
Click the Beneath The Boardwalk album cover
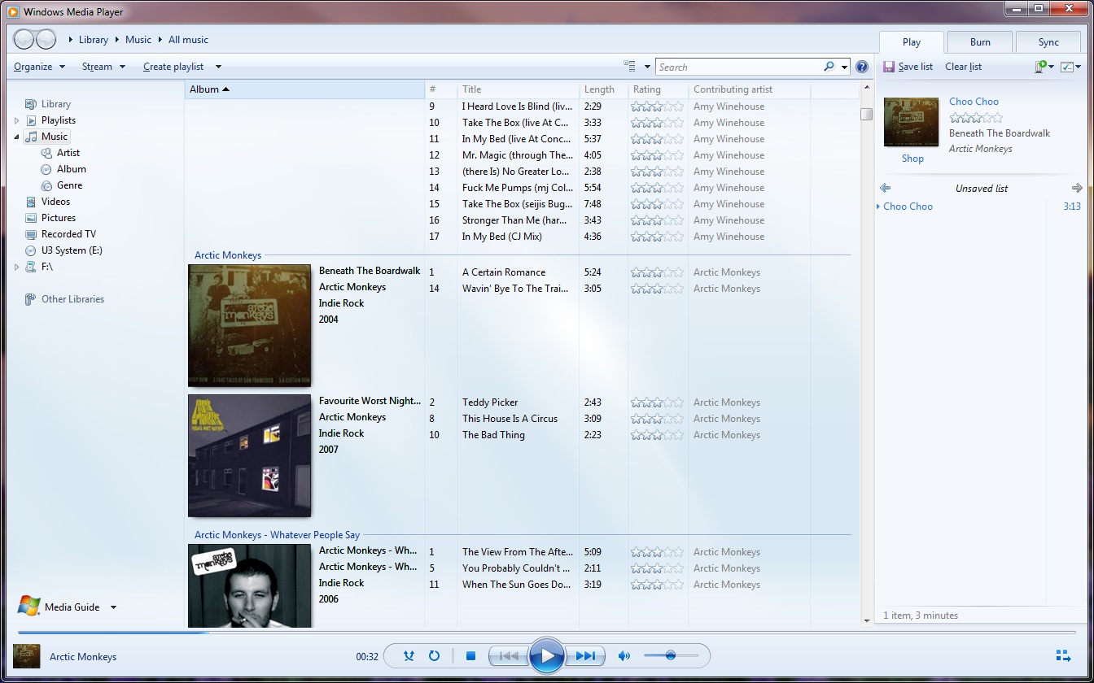(249, 325)
